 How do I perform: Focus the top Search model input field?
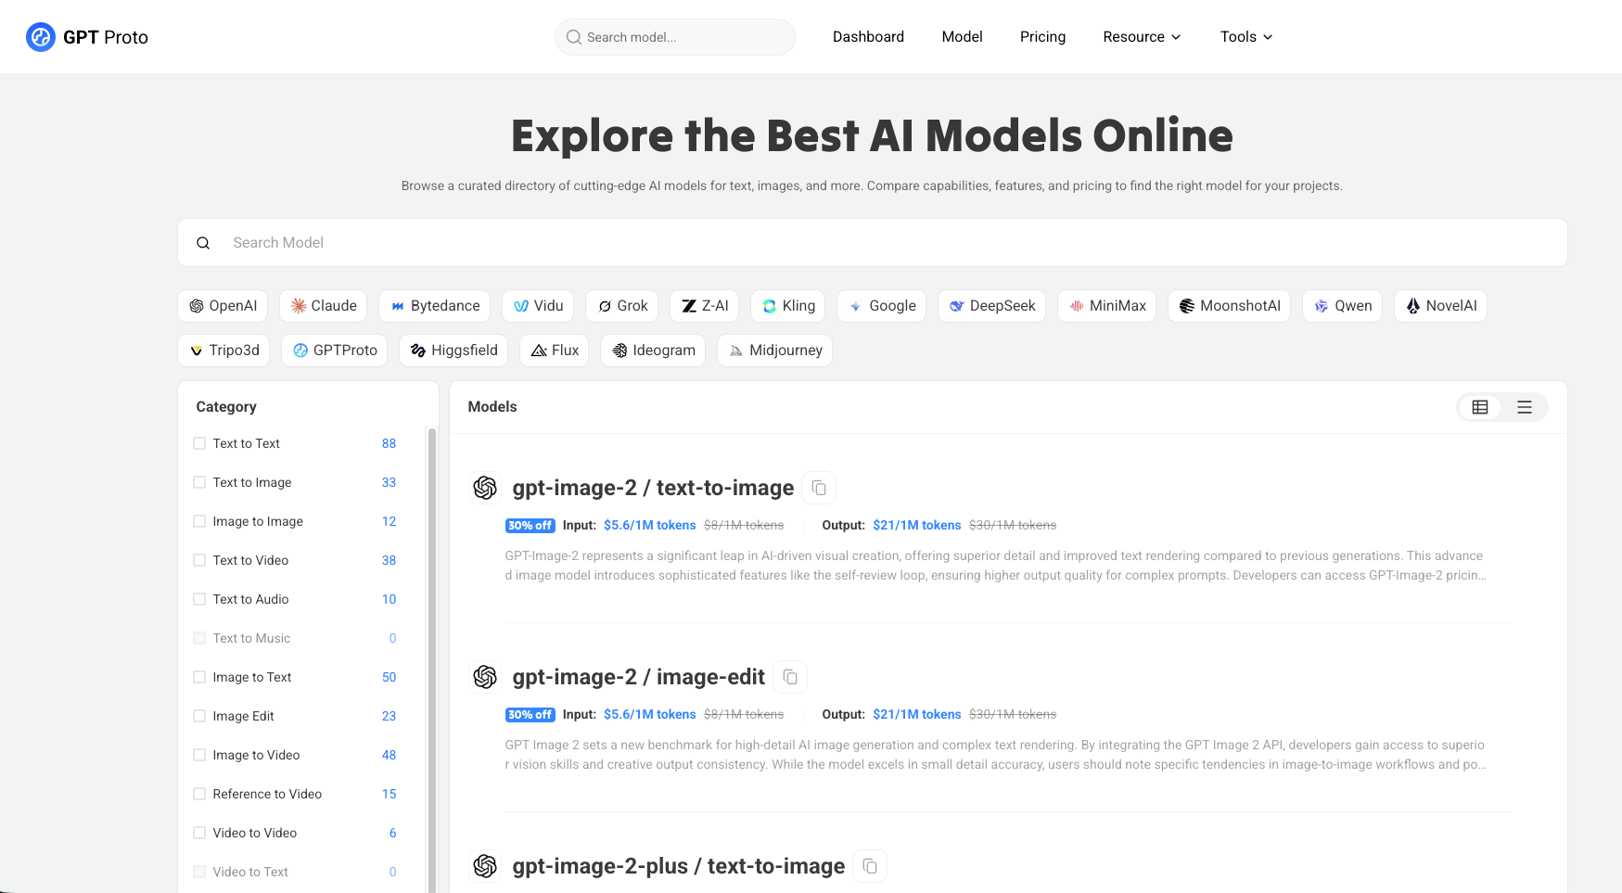[x=684, y=37]
